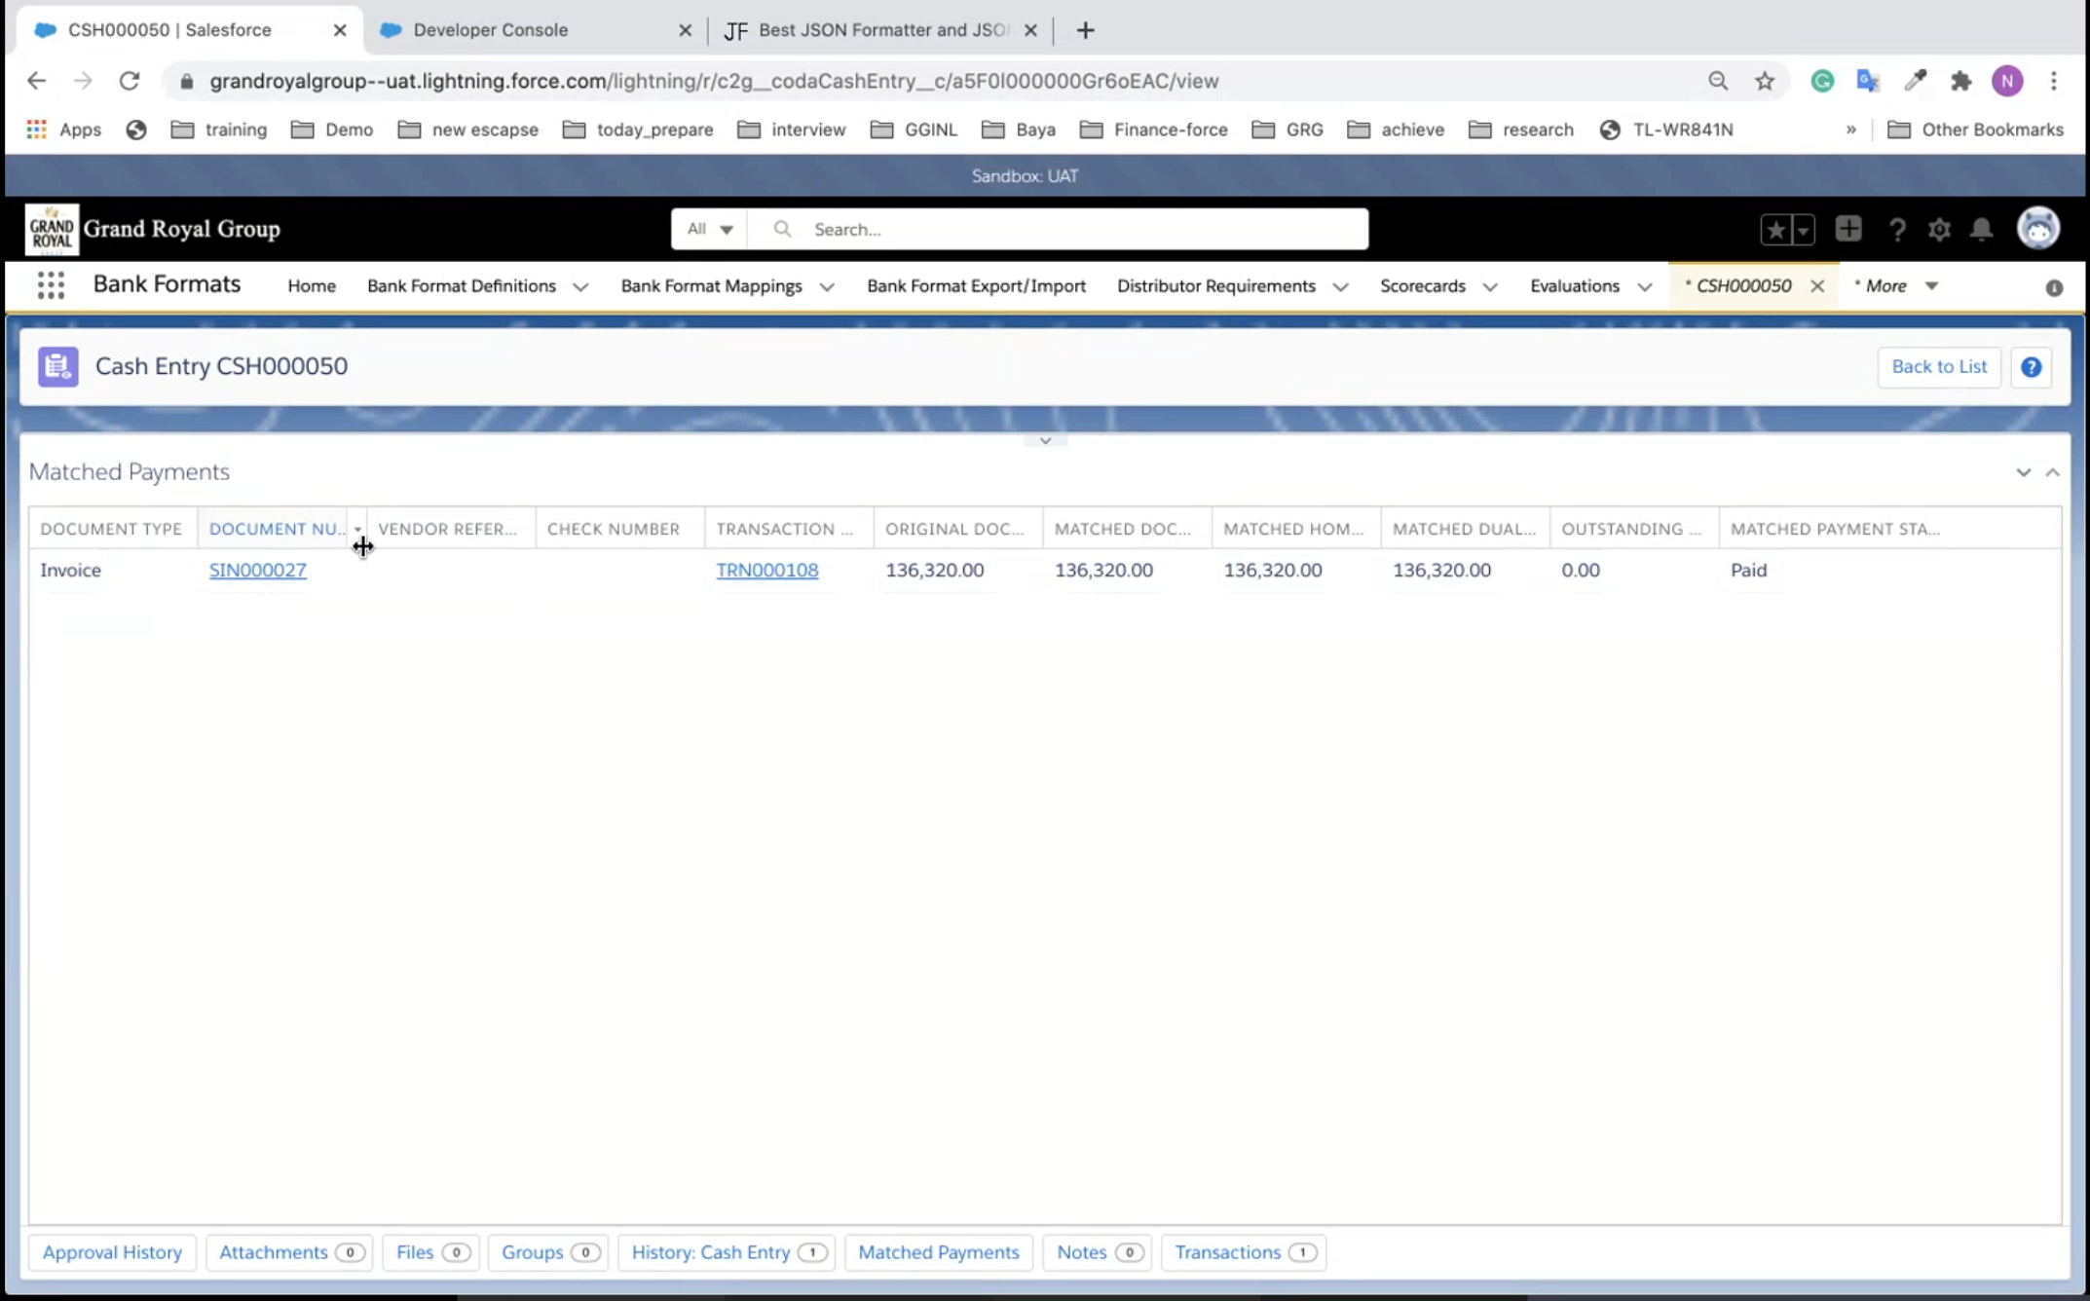
Task: Switch to the Developer Console browser tab
Action: (490, 30)
